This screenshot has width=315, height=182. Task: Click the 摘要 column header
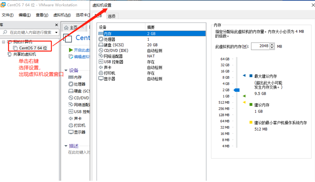coord(175,27)
